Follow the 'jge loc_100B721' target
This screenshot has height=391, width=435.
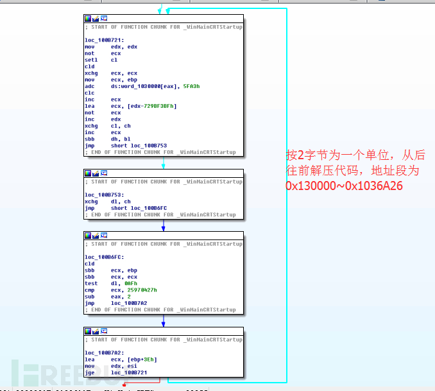point(129,372)
